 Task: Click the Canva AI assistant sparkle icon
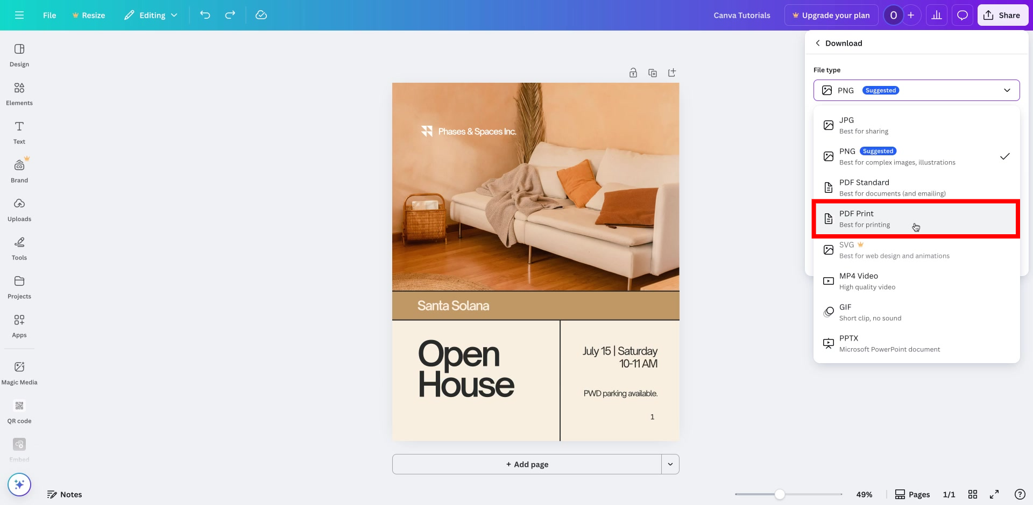point(19,484)
